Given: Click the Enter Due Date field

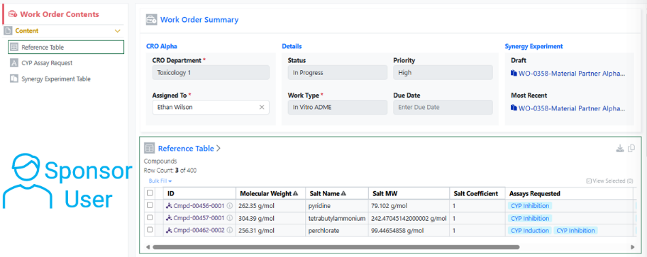Looking at the screenshot, I should pyautogui.click(x=443, y=107).
